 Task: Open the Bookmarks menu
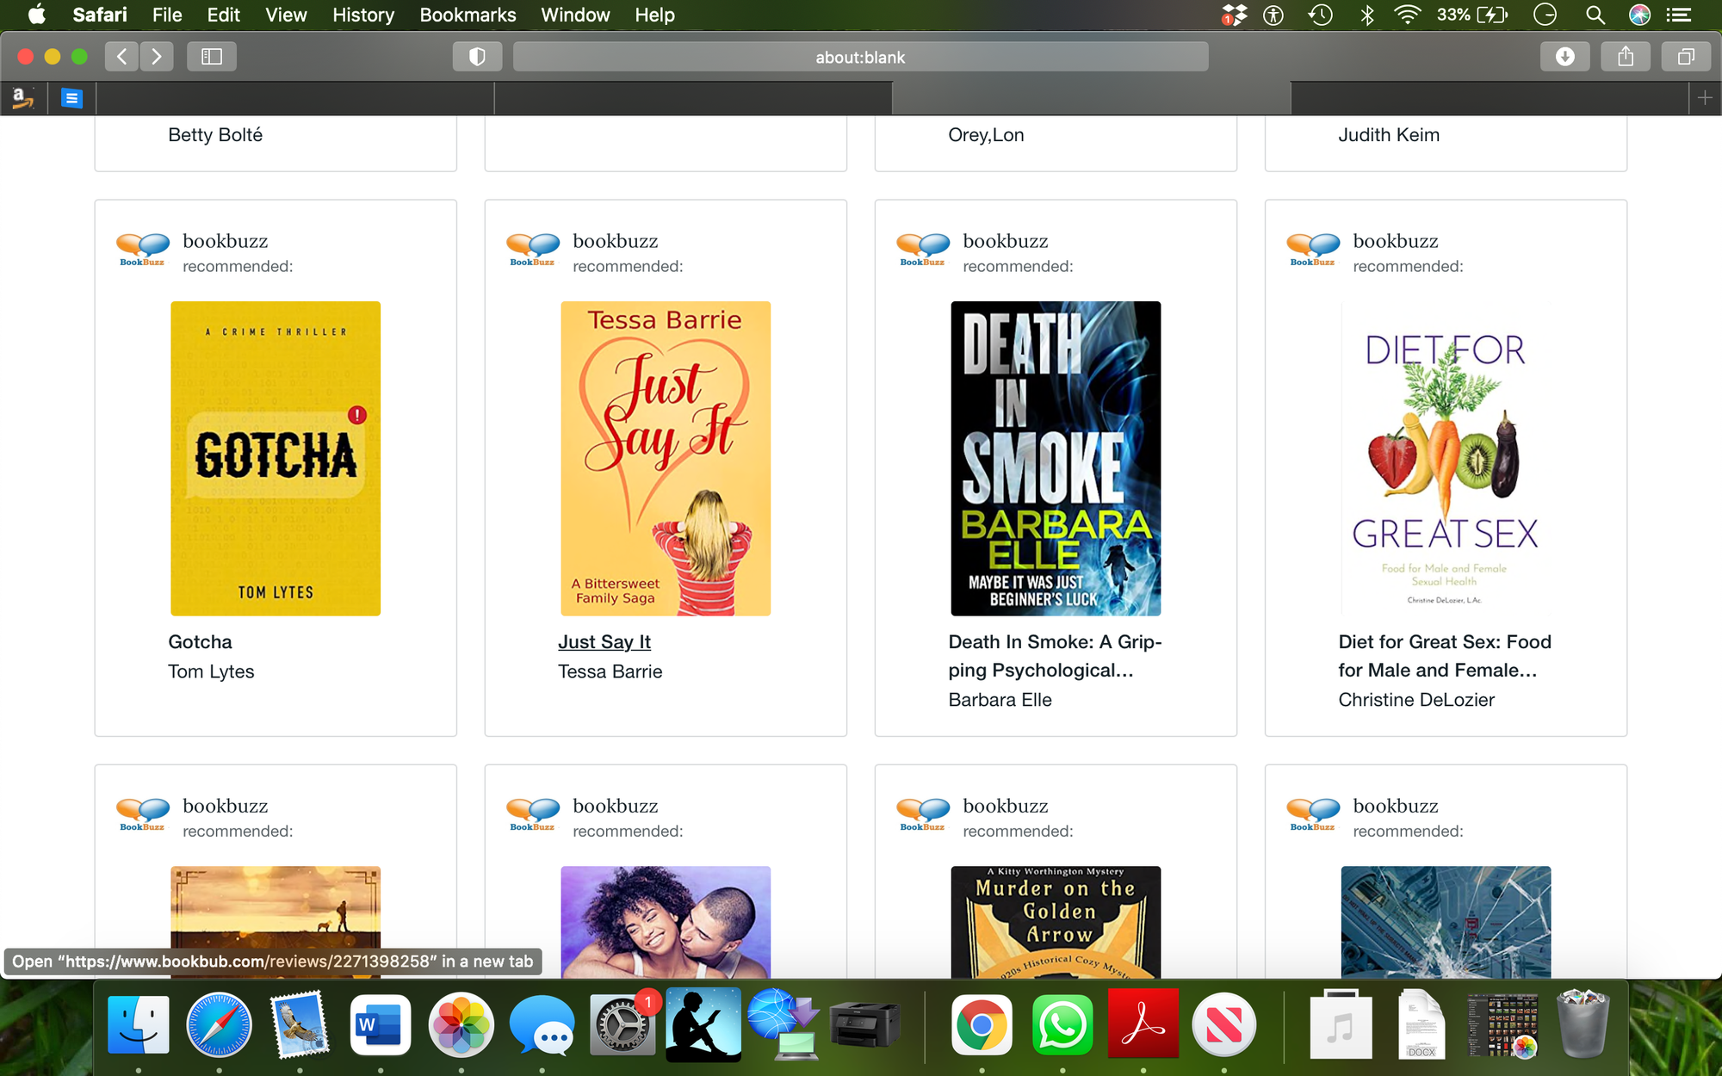click(x=468, y=15)
